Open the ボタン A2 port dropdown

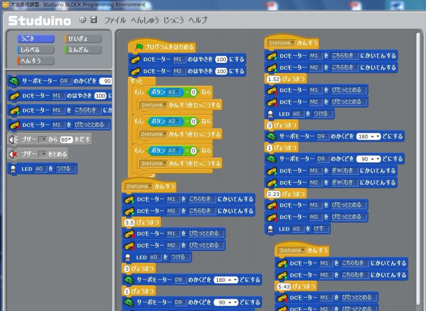click(174, 121)
